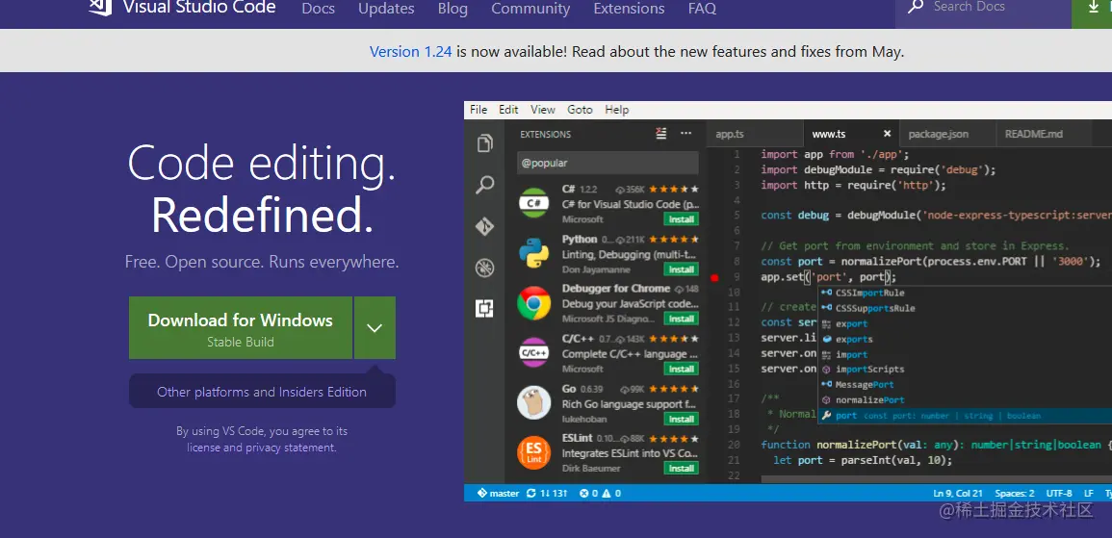This screenshot has width=1112, height=538.
Task: Click the red breakpoint dot on line 9
Action: click(714, 278)
